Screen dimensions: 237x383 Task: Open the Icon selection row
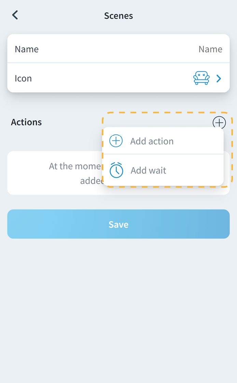(x=118, y=79)
